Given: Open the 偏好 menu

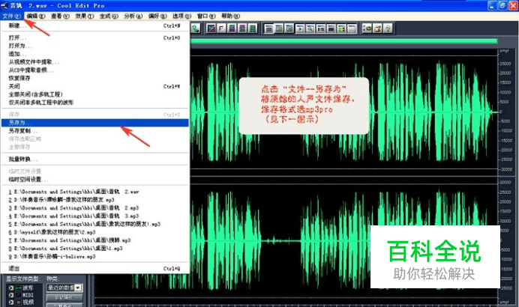Looking at the screenshot, I should coord(157,16).
